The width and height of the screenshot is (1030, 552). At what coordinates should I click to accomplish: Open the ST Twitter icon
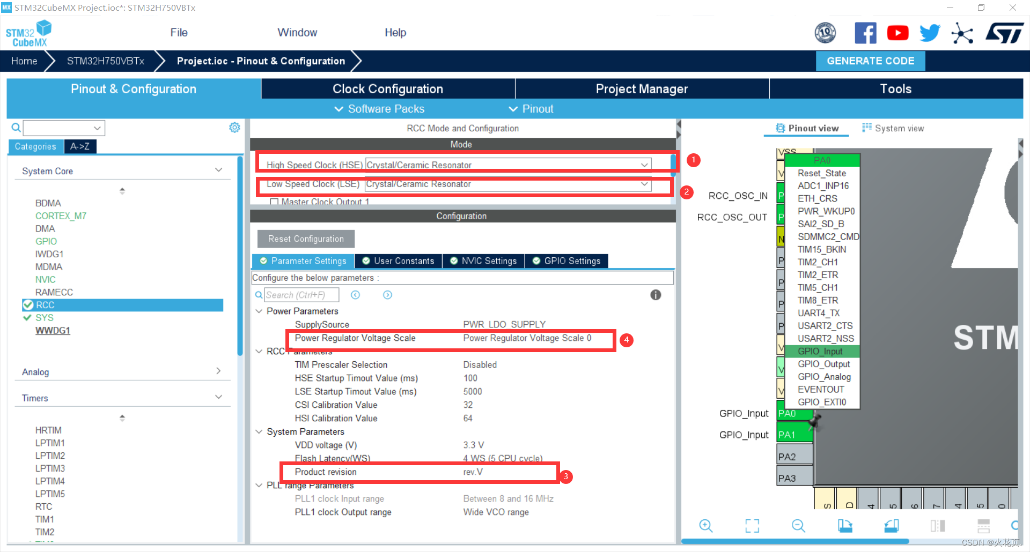click(x=930, y=33)
